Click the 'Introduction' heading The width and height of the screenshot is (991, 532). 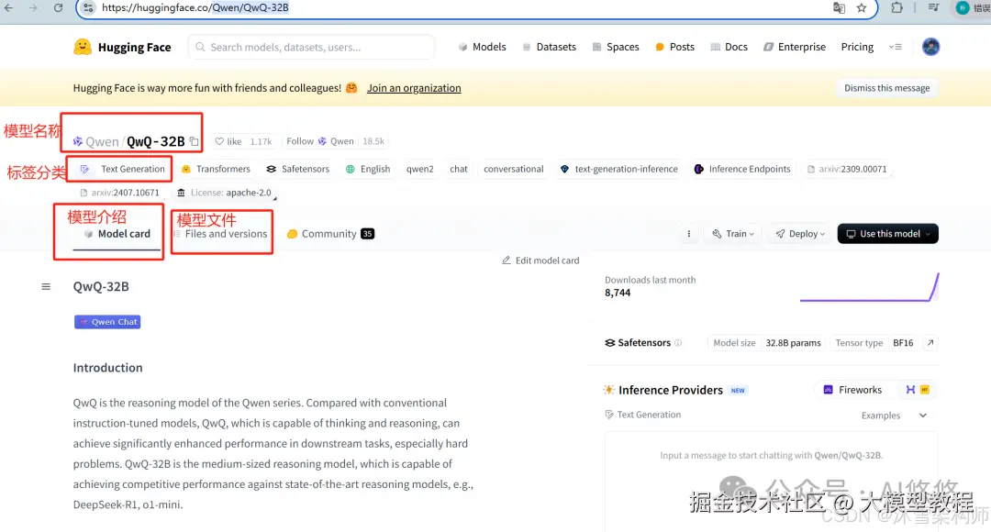click(x=107, y=368)
